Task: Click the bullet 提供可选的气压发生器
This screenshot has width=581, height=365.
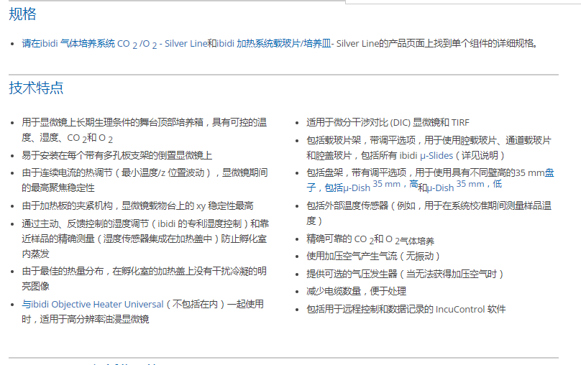Action: click(x=405, y=274)
